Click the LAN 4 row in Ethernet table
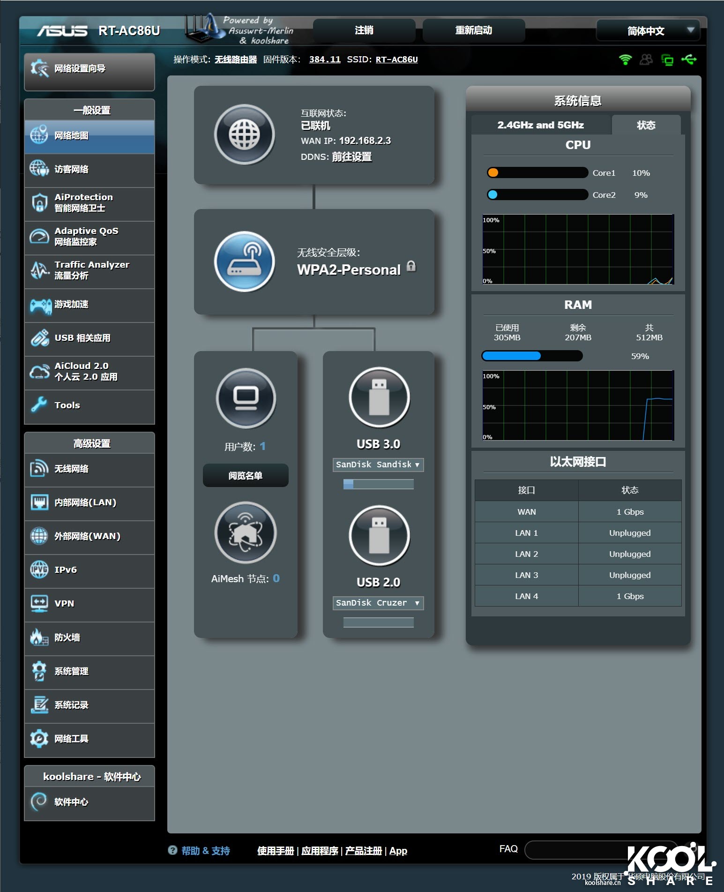The width and height of the screenshot is (724, 892). coord(578,596)
